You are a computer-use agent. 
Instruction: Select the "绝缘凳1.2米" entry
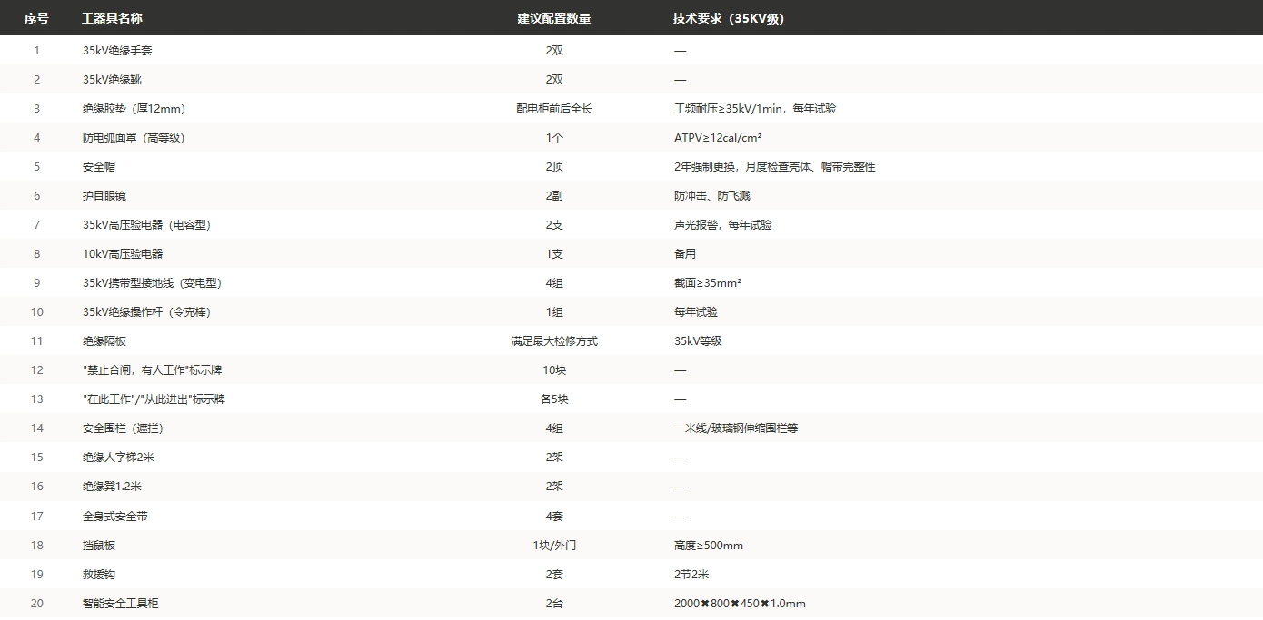pyautogui.click(x=112, y=487)
